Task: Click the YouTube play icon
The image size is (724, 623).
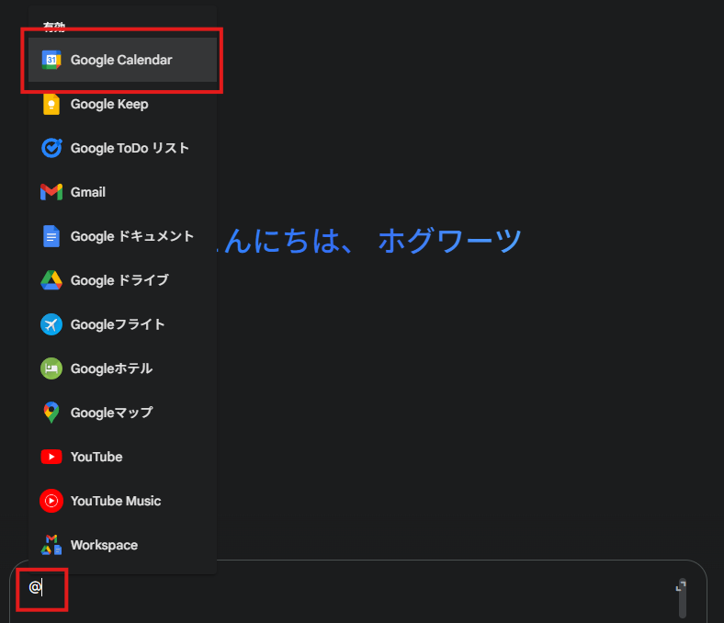Action: coord(51,457)
